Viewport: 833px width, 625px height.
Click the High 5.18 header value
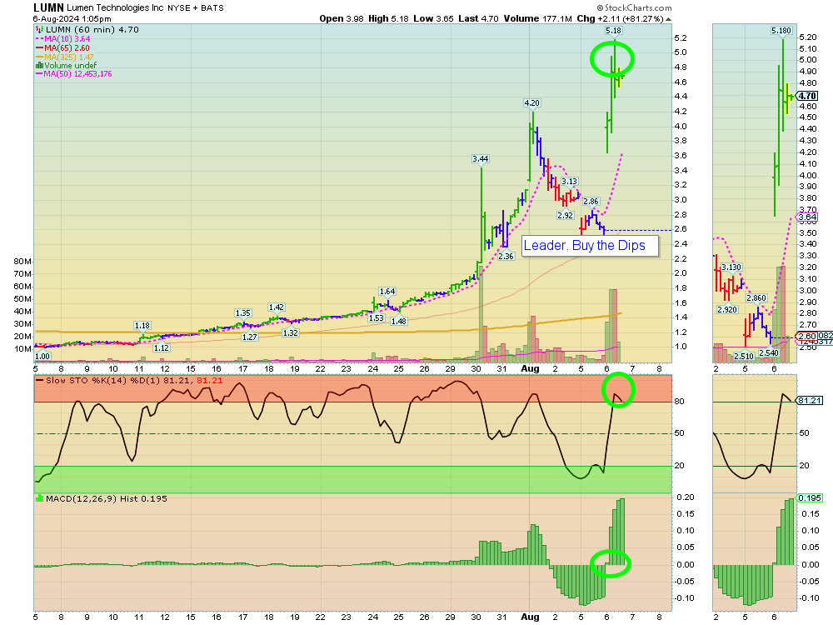(x=388, y=18)
